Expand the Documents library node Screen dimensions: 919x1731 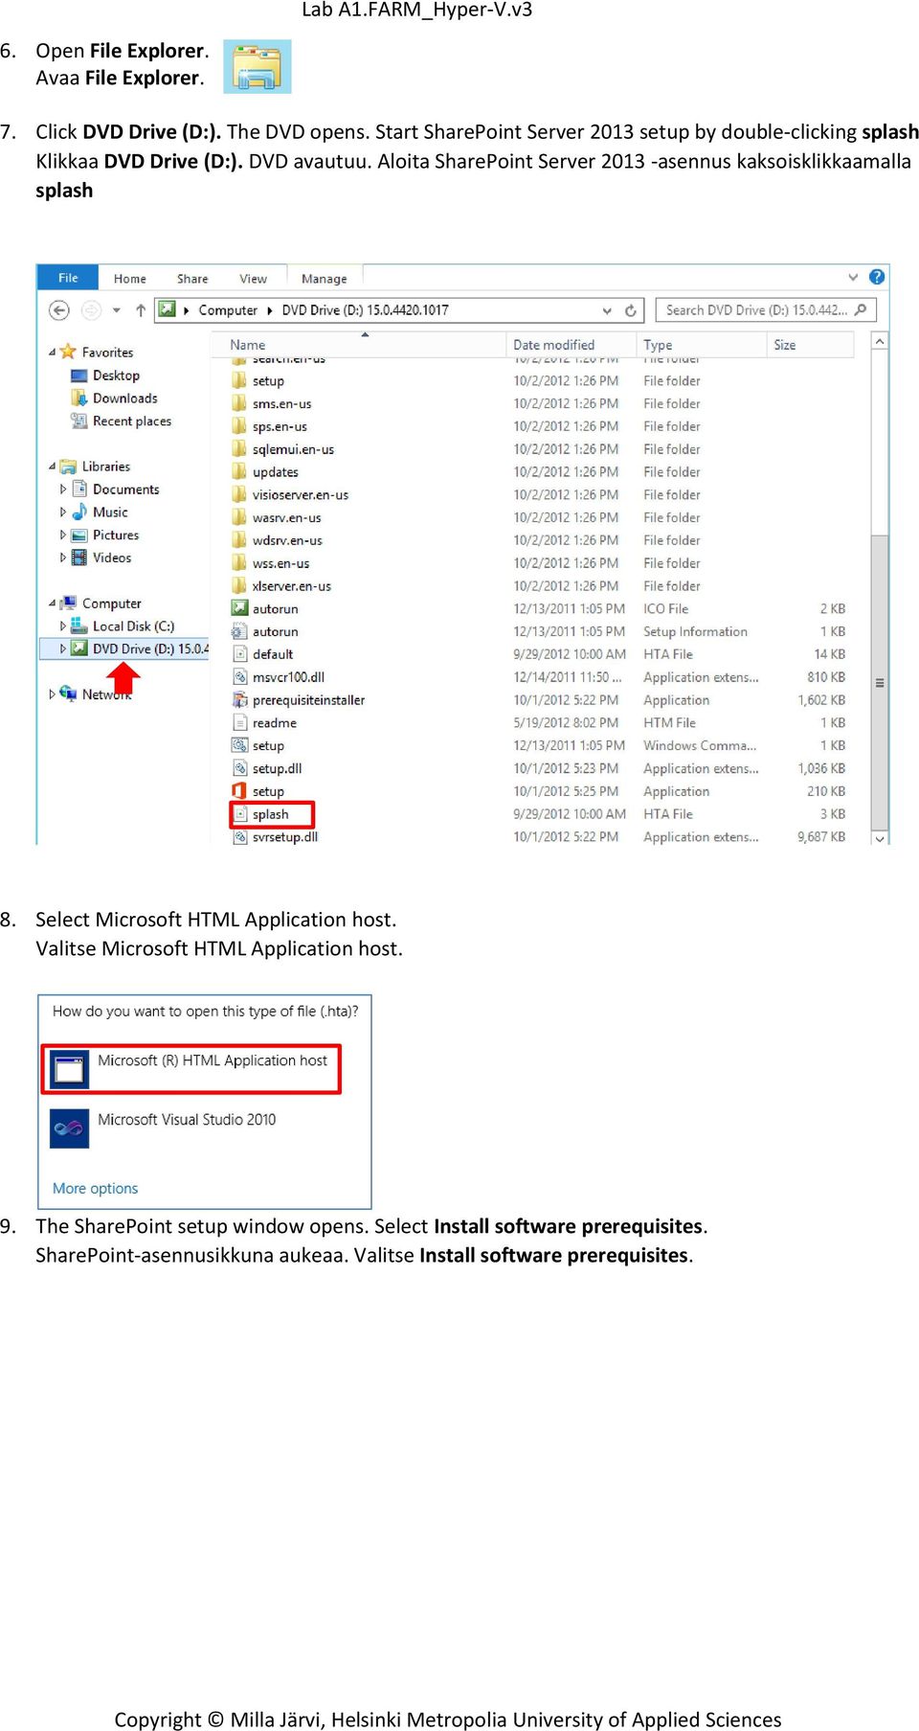(x=63, y=490)
